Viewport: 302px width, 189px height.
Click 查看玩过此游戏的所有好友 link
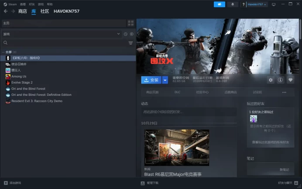[x=271, y=142]
